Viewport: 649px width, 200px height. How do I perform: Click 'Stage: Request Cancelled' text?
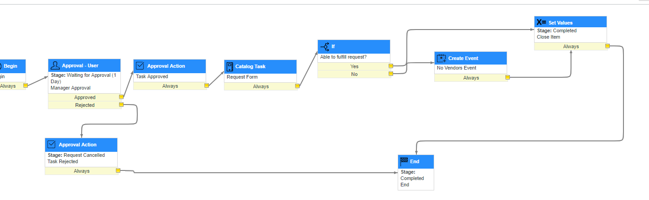coord(76,155)
